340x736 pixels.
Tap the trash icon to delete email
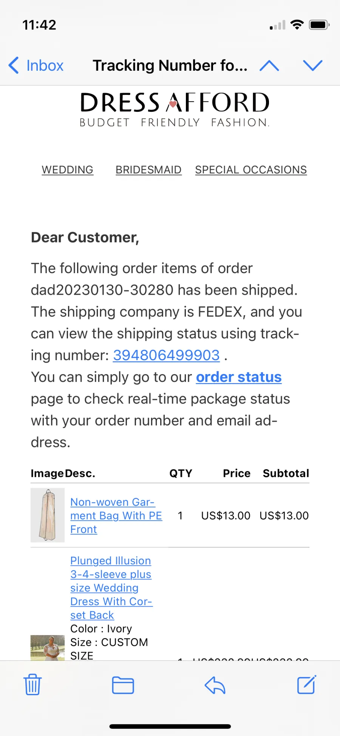(32, 685)
